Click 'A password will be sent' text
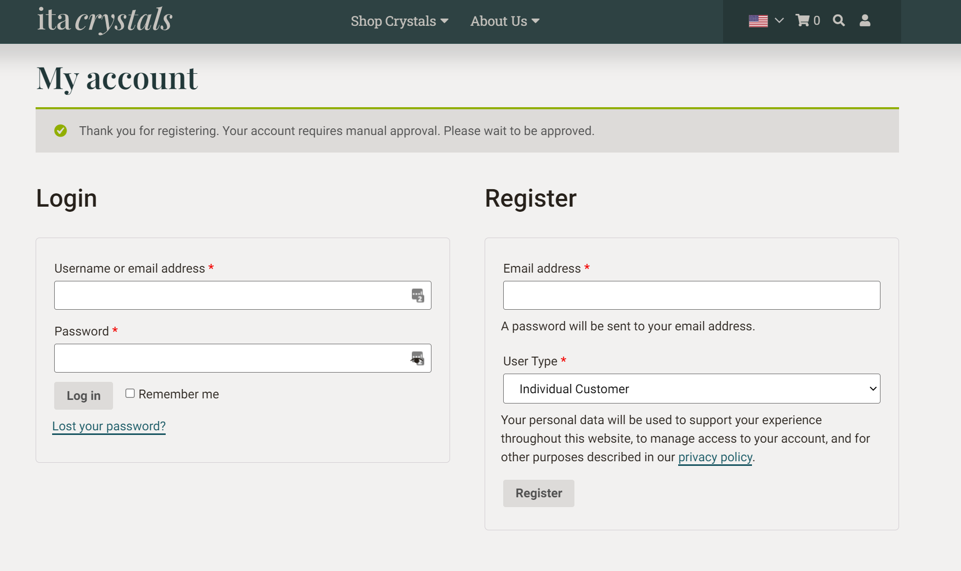 click(628, 326)
